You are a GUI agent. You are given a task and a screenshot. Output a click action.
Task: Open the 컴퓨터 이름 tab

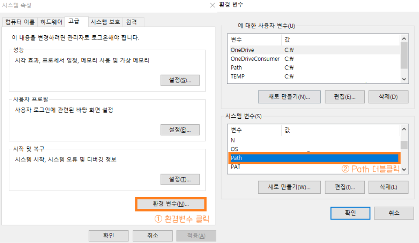[x=20, y=22]
